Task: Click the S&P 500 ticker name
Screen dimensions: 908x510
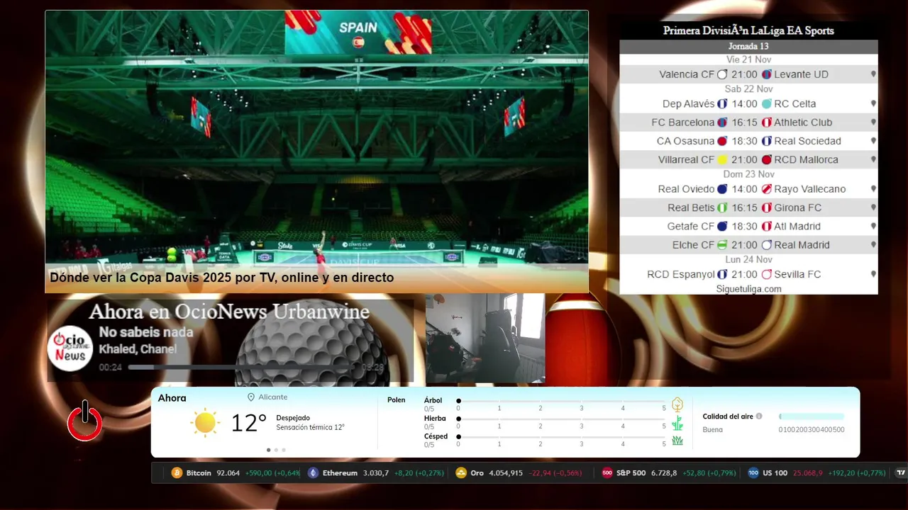Action: pos(631,472)
